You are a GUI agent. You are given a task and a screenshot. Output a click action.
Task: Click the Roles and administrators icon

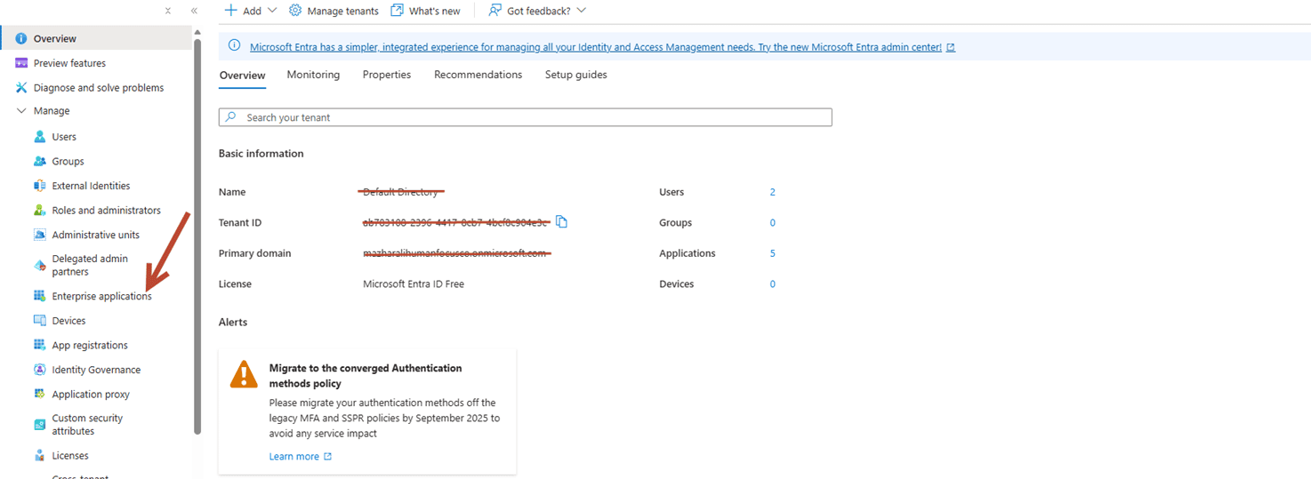[39, 211]
